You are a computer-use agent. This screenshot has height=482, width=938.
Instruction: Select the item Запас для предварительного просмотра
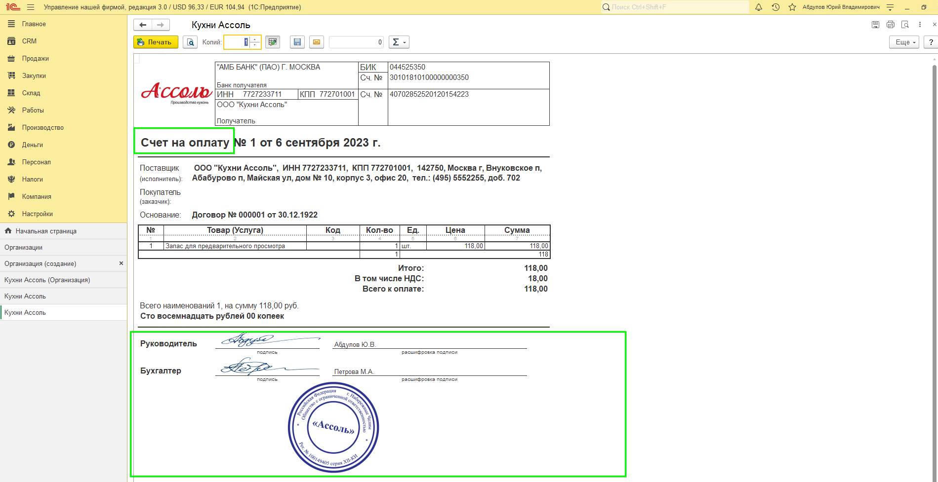click(x=225, y=246)
